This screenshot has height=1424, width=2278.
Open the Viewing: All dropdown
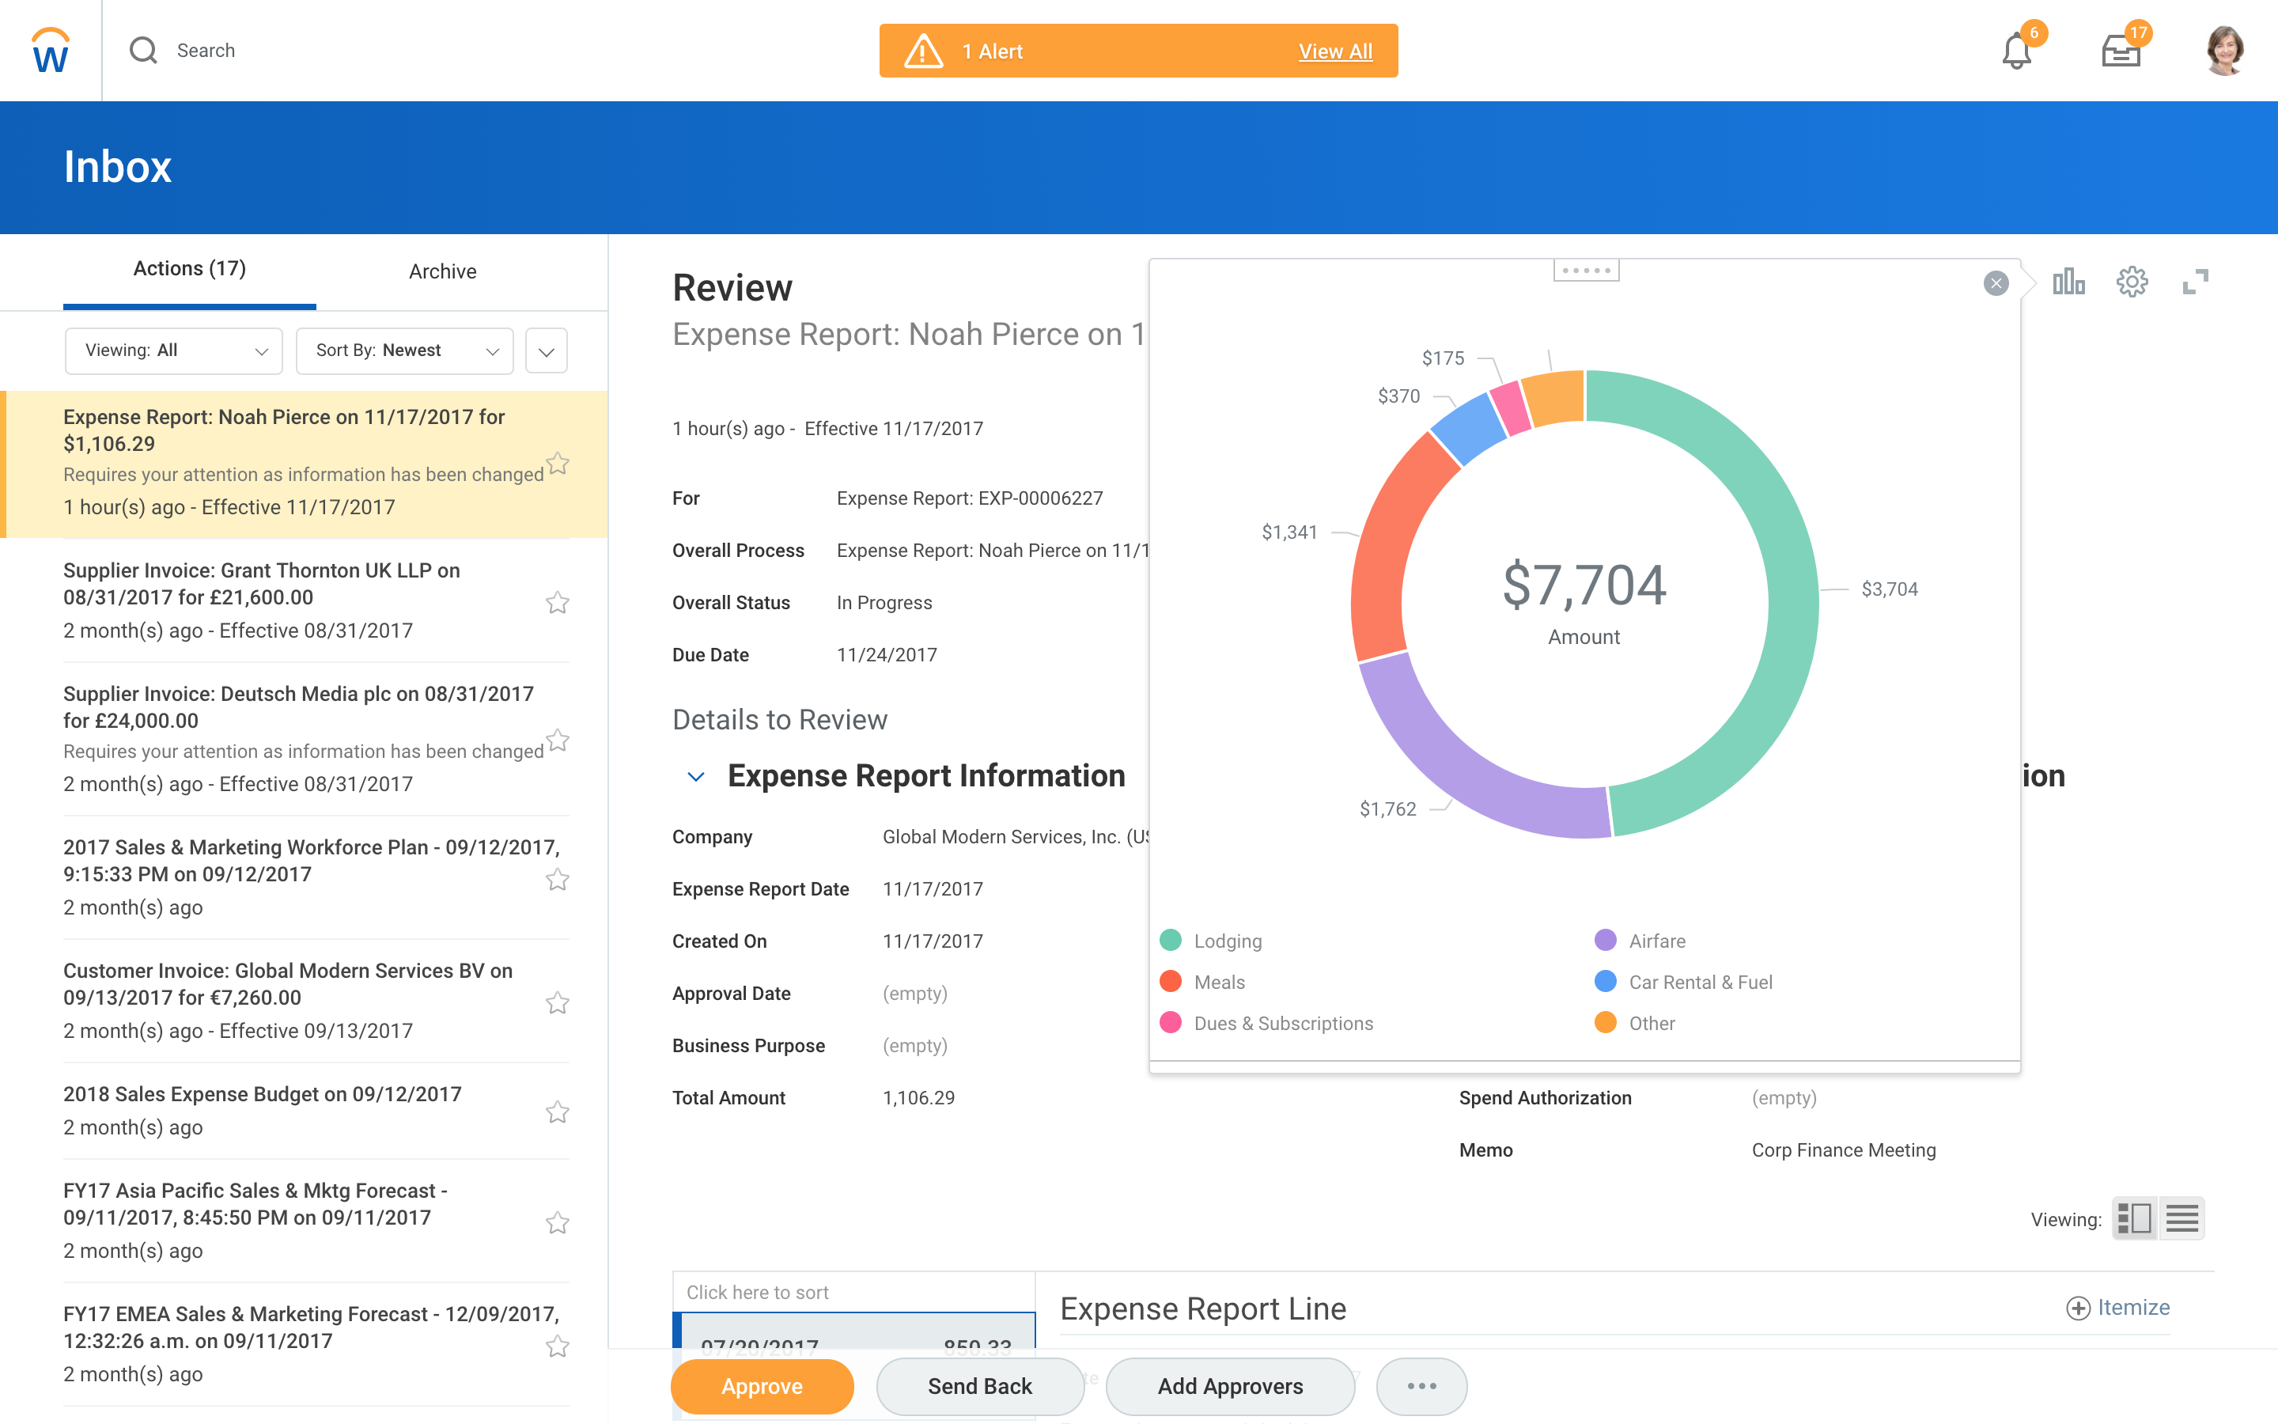click(x=174, y=350)
